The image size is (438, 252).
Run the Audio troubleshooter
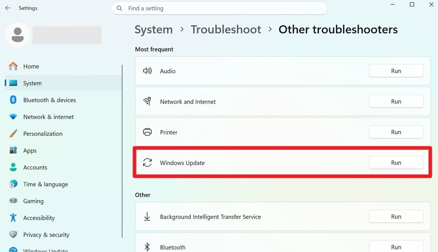(x=396, y=71)
